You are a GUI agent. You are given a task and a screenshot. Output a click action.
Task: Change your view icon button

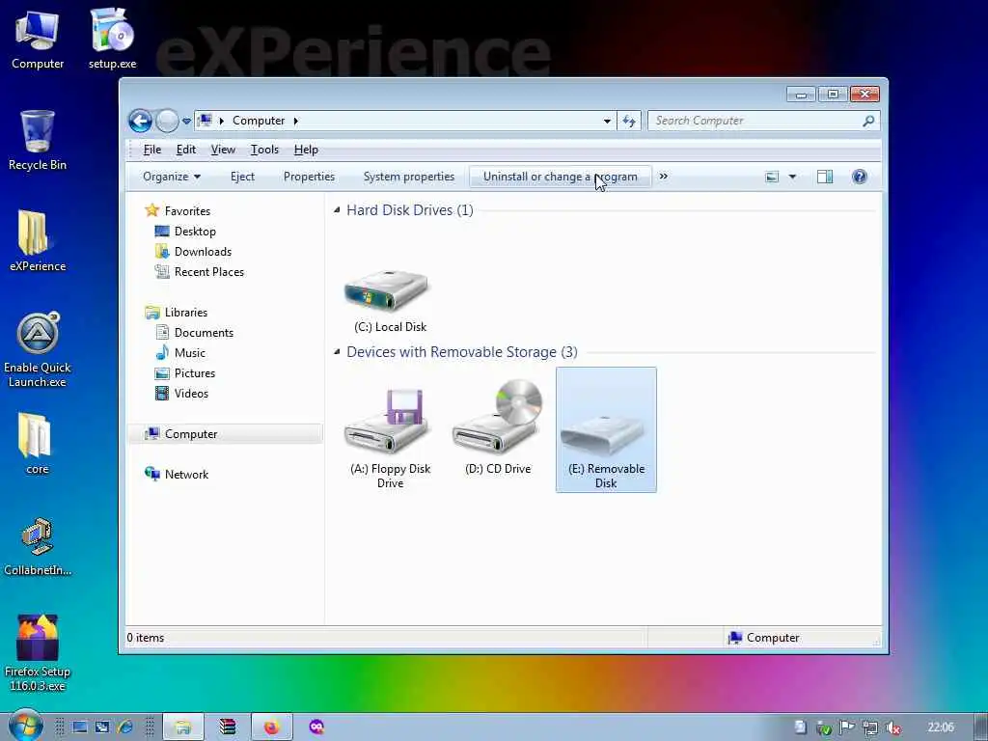tap(772, 178)
